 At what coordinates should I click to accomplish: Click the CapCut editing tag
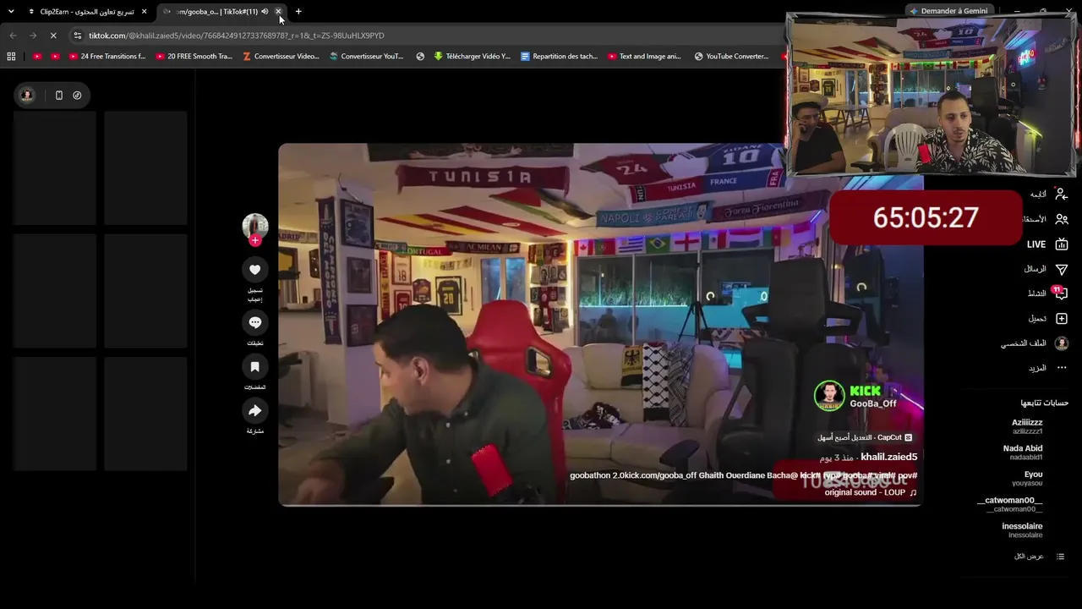pos(865,437)
